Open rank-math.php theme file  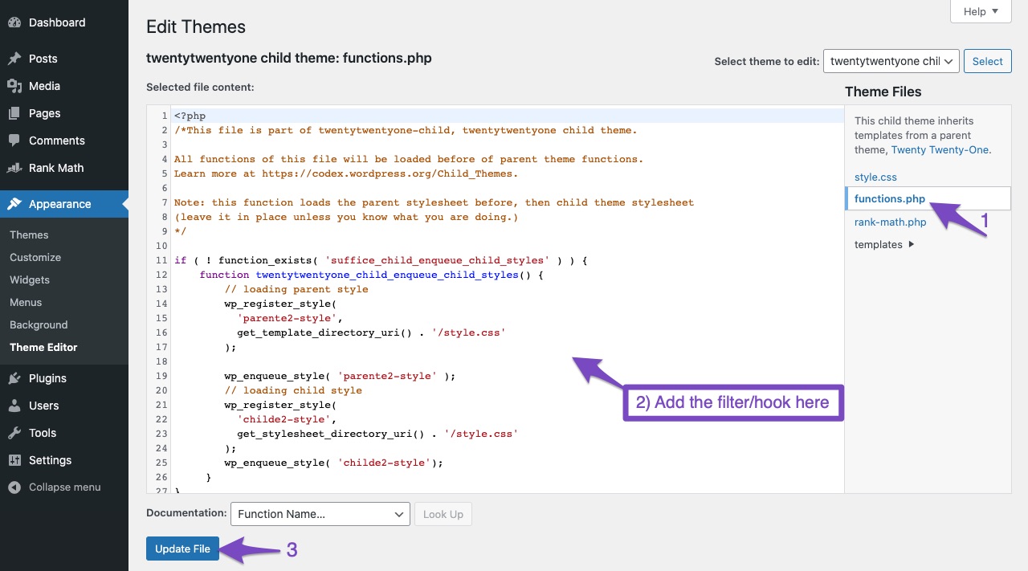pos(890,222)
